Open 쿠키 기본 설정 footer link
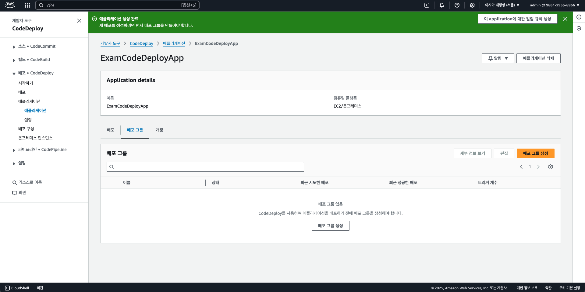This screenshot has height=292, width=585. pos(569,288)
